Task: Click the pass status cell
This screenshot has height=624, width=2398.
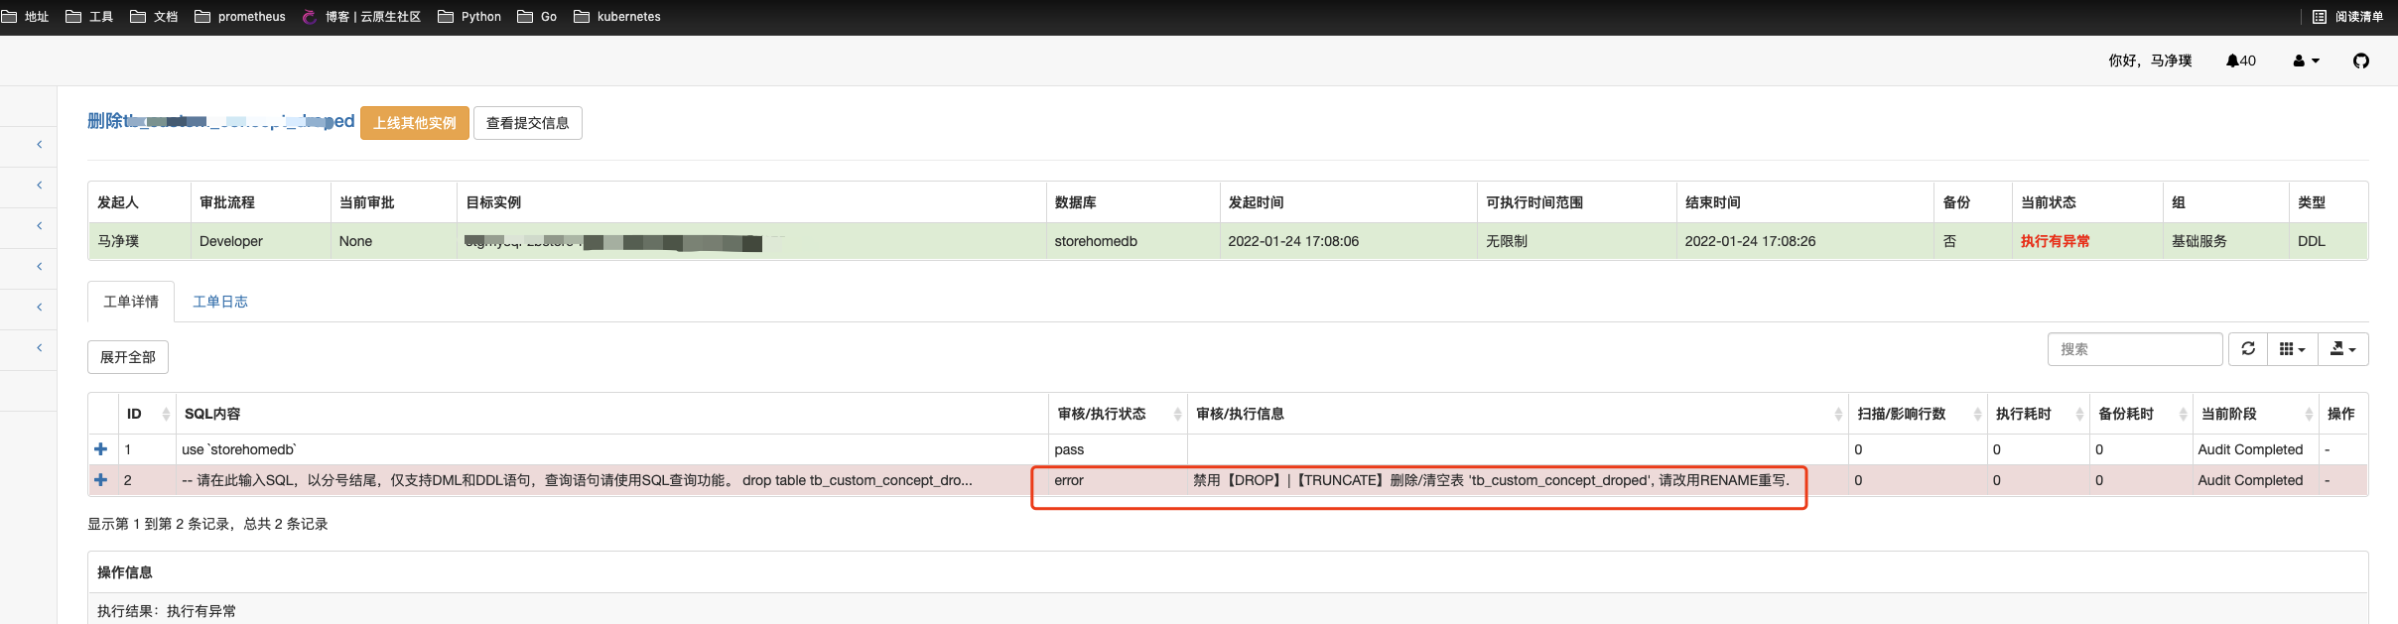Action: pyautogui.click(x=1118, y=449)
